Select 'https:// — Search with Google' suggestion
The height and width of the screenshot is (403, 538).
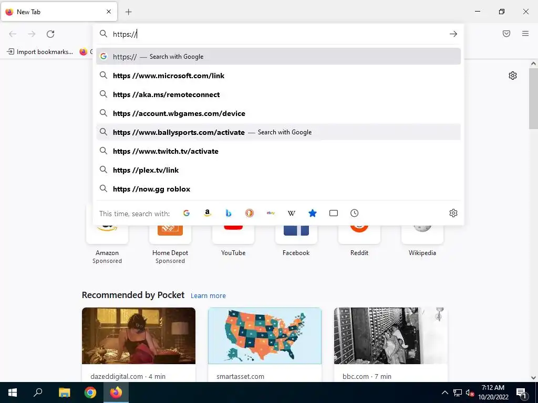(x=278, y=57)
